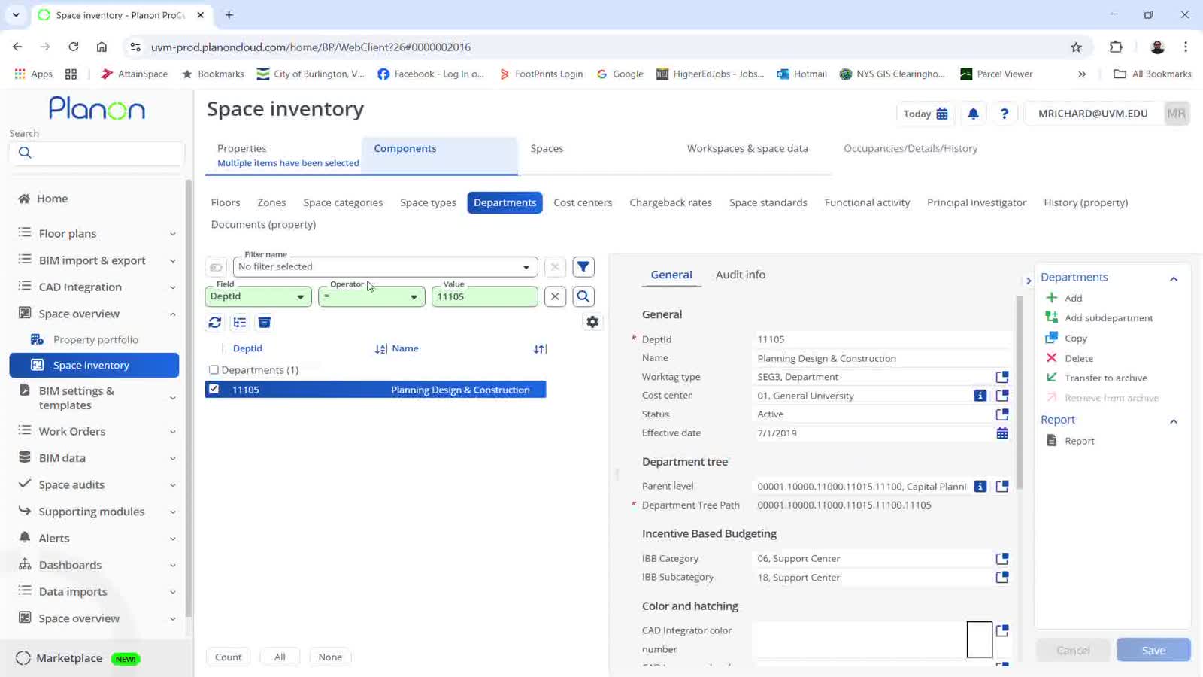The height and width of the screenshot is (677, 1203).
Task: Clear the search value with X button
Action: tap(555, 296)
